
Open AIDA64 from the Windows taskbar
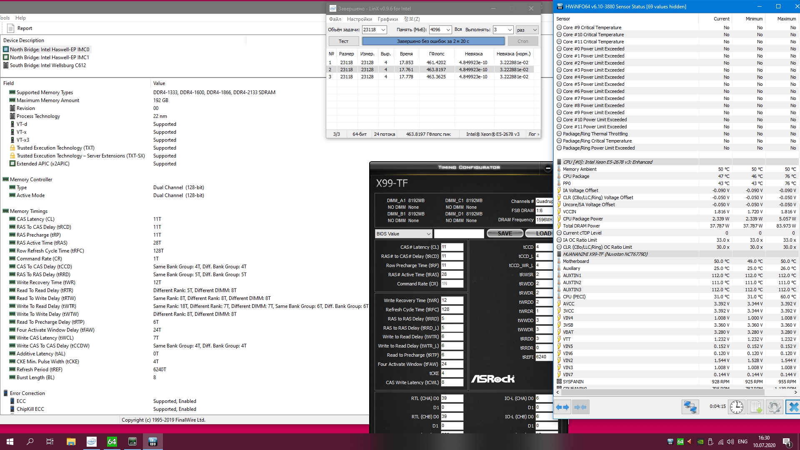(x=112, y=442)
